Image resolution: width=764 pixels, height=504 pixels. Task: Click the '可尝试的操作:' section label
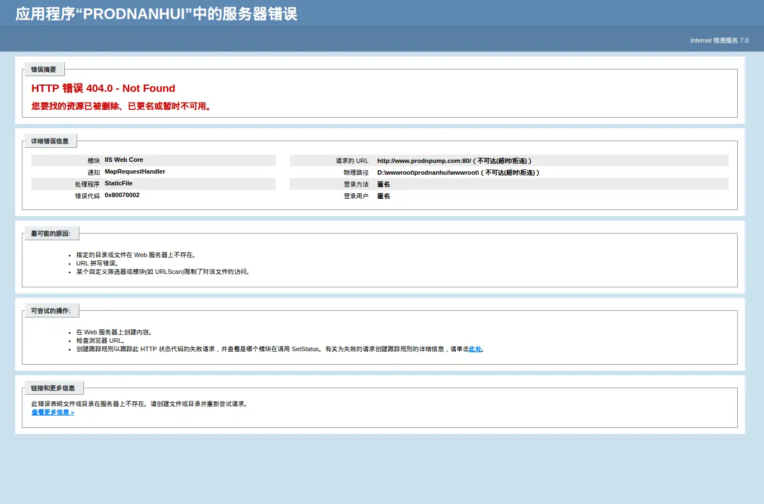pos(51,311)
